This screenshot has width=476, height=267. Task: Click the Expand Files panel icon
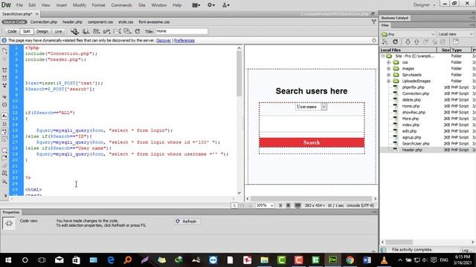tap(456, 42)
